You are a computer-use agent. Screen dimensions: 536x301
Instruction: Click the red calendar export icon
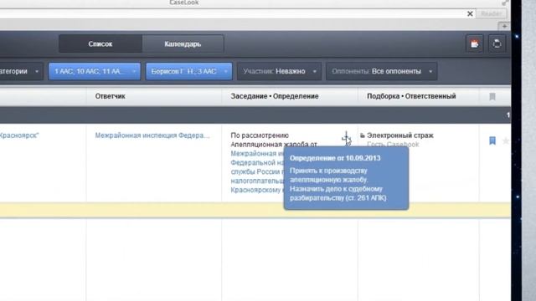click(x=475, y=43)
